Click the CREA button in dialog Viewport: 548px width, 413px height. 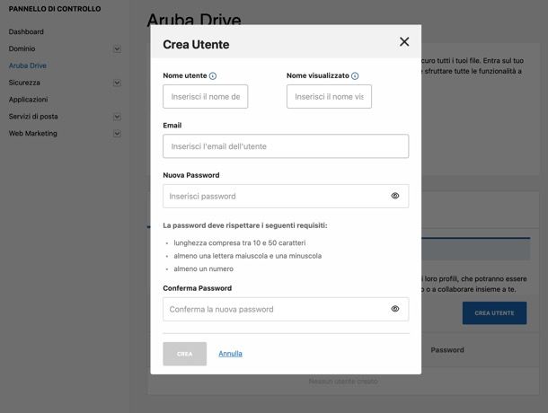(x=184, y=354)
